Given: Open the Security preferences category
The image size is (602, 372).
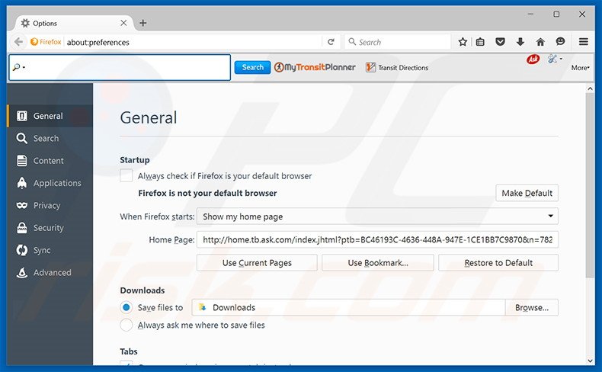Looking at the screenshot, I should (50, 228).
